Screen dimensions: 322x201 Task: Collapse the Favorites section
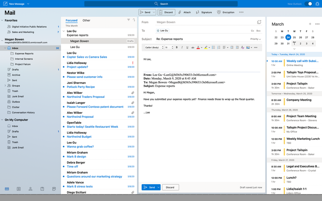pos(2,20)
